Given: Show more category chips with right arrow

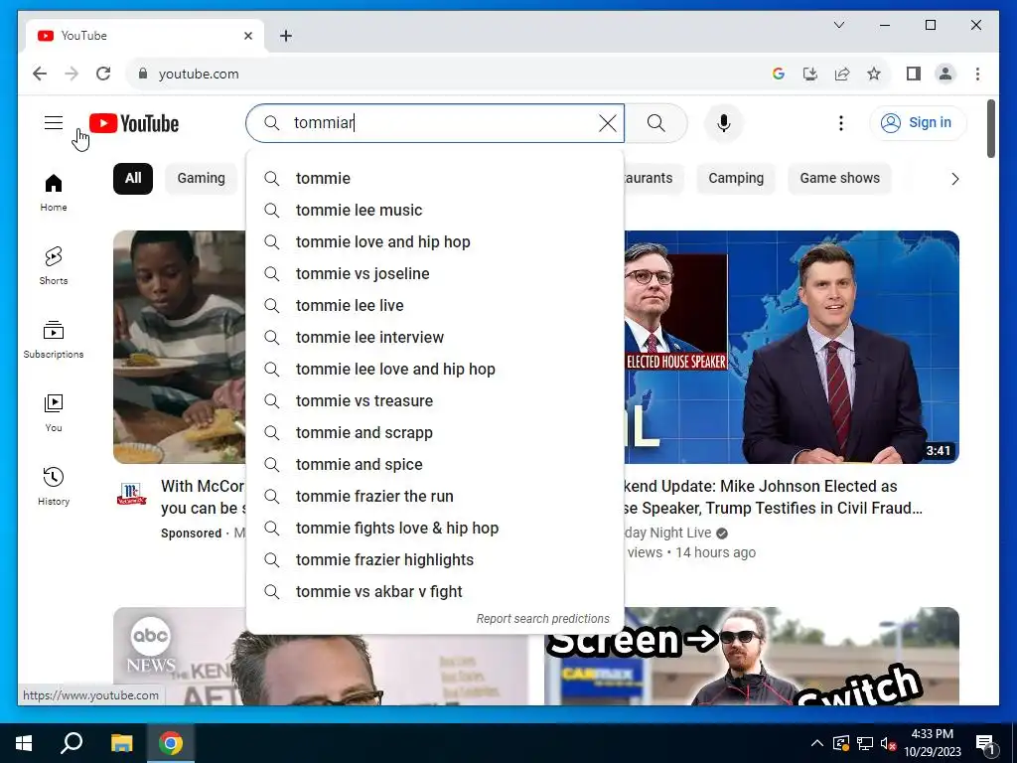Looking at the screenshot, I should [x=954, y=179].
